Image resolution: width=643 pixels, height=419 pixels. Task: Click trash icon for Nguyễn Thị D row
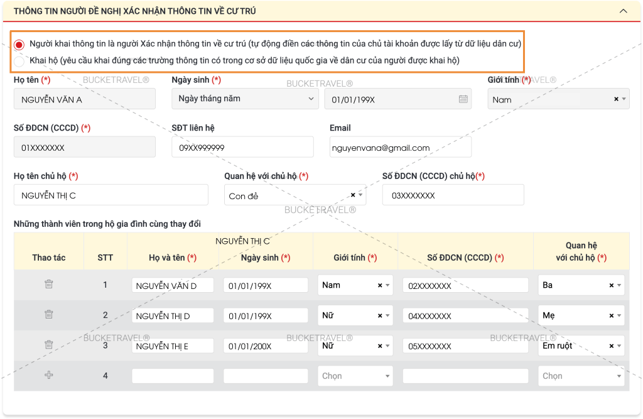pyautogui.click(x=49, y=315)
